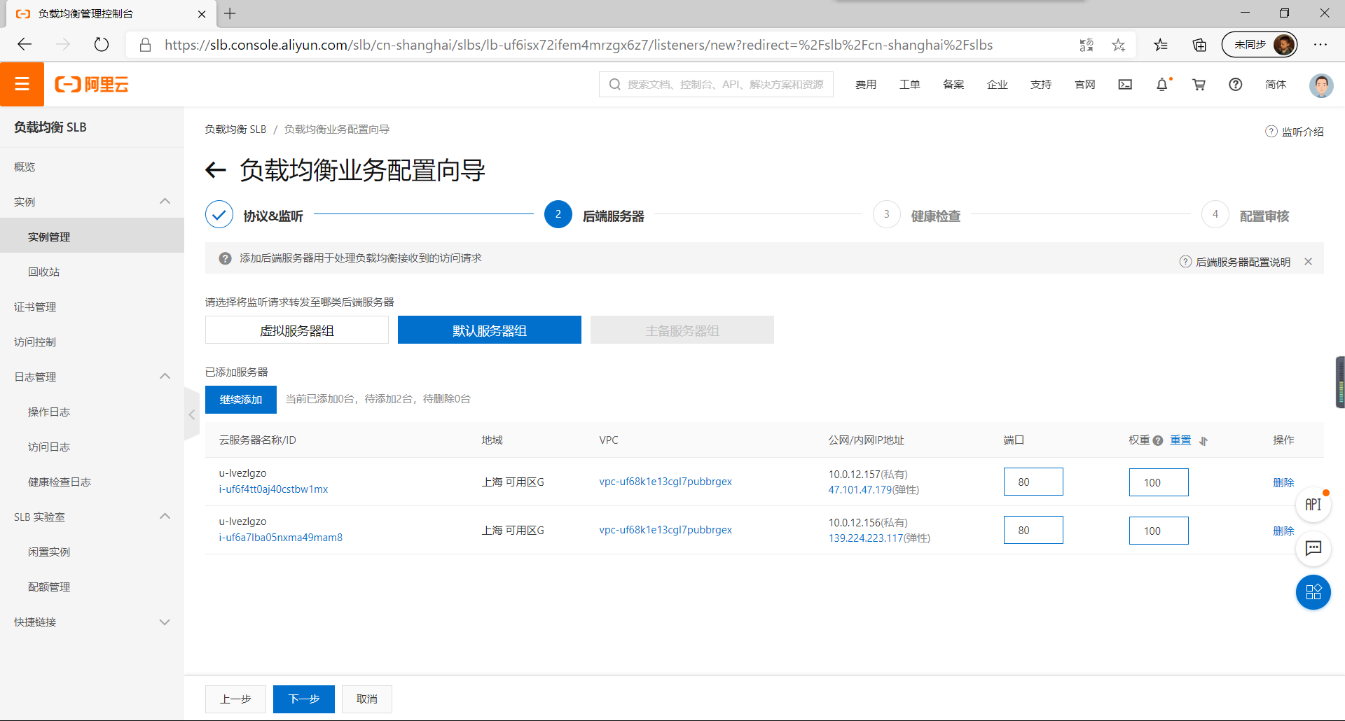The width and height of the screenshot is (1345, 721).
Task: Open the help question mark icon
Action: point(1236,84)
